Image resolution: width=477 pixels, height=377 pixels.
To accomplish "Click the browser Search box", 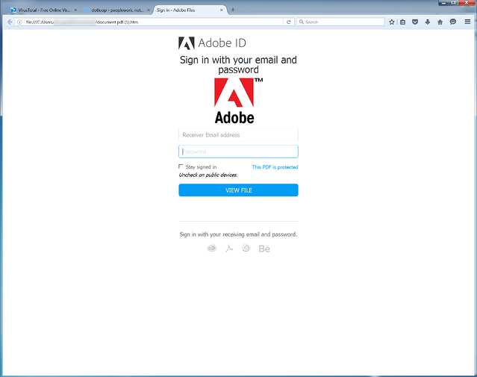I will tap(339, 22).
